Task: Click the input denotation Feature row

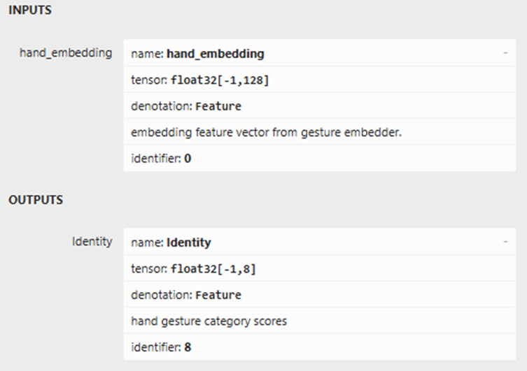Action: click(x=320, y=106)
